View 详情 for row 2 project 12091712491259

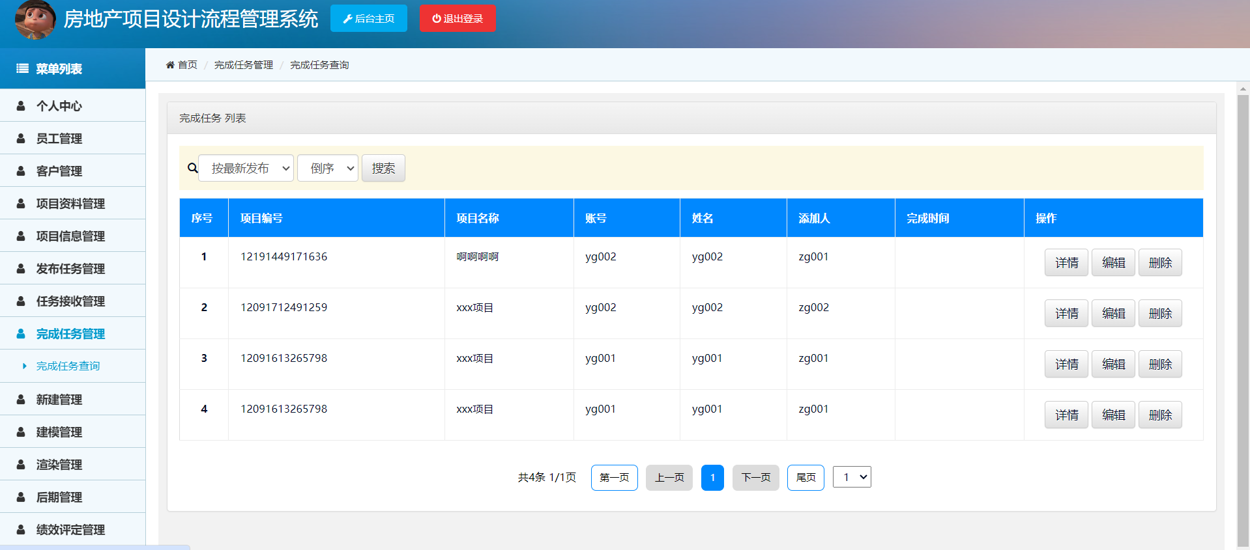click(x=1066, y=313)
